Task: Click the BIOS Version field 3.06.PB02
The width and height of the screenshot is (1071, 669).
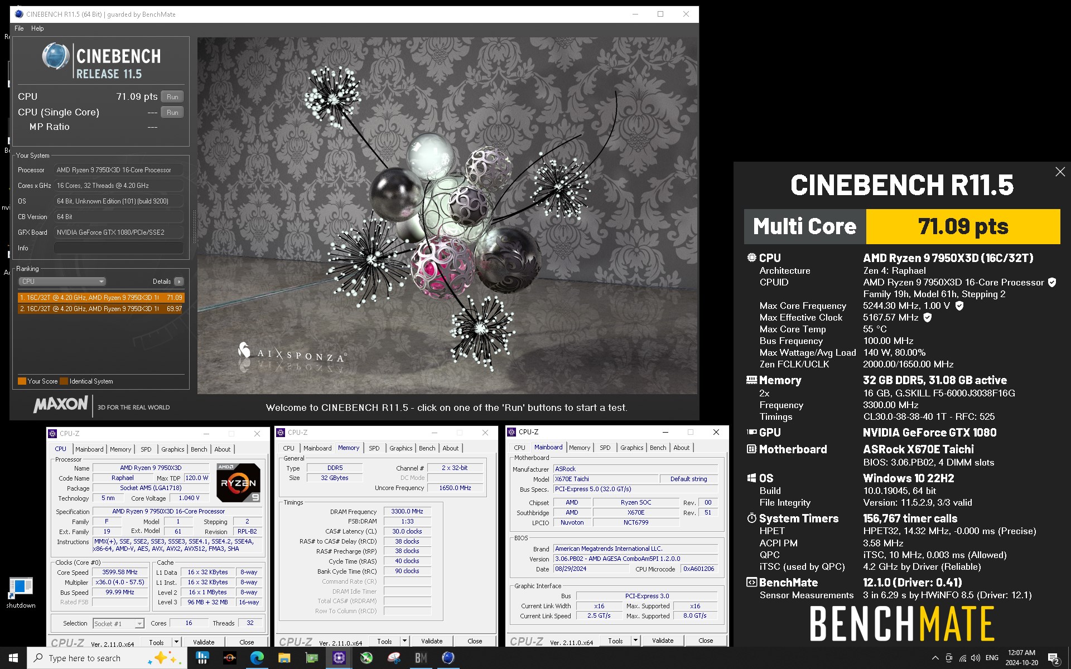Action: [635, 559]
